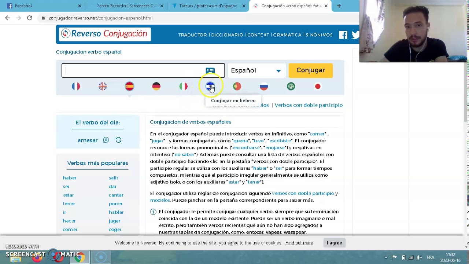Select the Portuguese flag conjugator
Image resolution: width=469 pixels, height=264 pixels.
coord(237,87)
